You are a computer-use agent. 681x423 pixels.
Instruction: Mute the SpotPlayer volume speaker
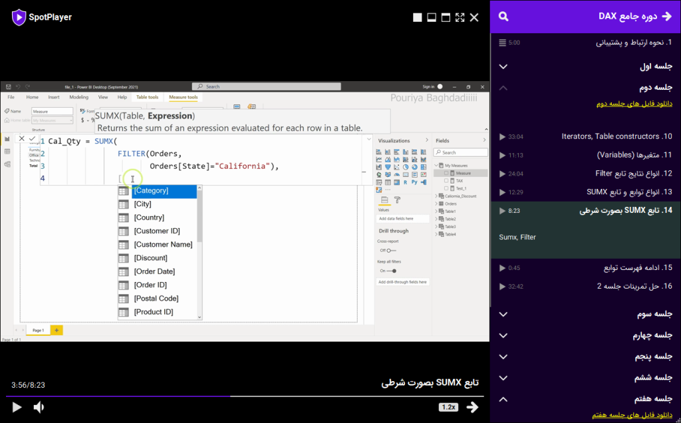click(39, 407)
